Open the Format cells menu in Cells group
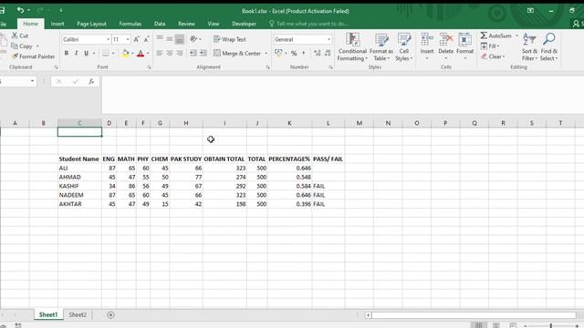Viewport: 584px width, 328px height. [464, 46]
